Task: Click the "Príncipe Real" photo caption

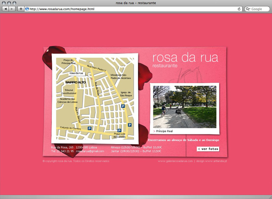Action: coord(164,131)
